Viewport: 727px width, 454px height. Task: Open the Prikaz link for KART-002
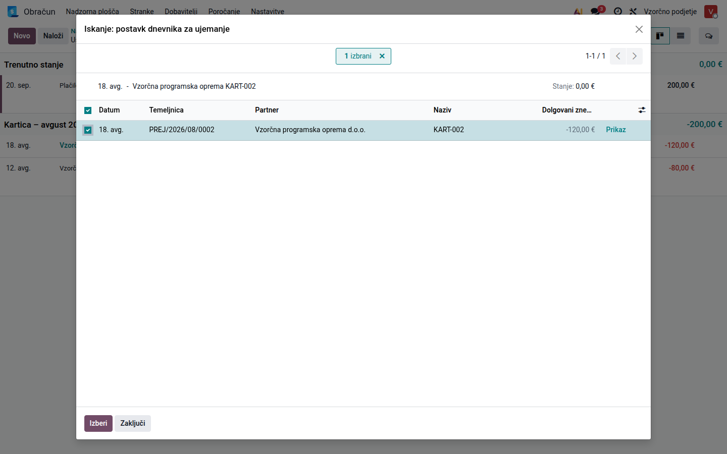(x=616, y=130)
